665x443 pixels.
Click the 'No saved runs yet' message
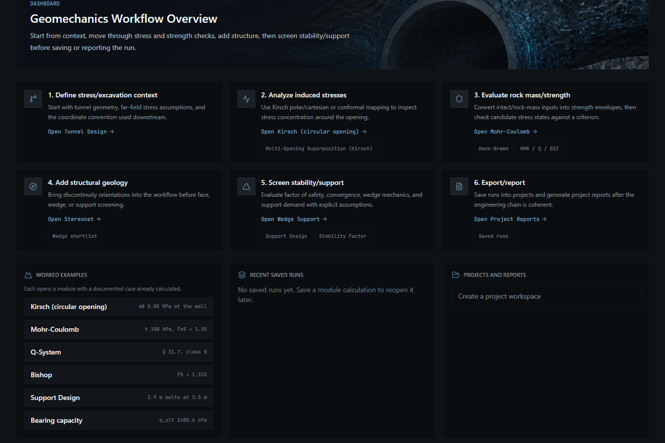coord(326,295)
